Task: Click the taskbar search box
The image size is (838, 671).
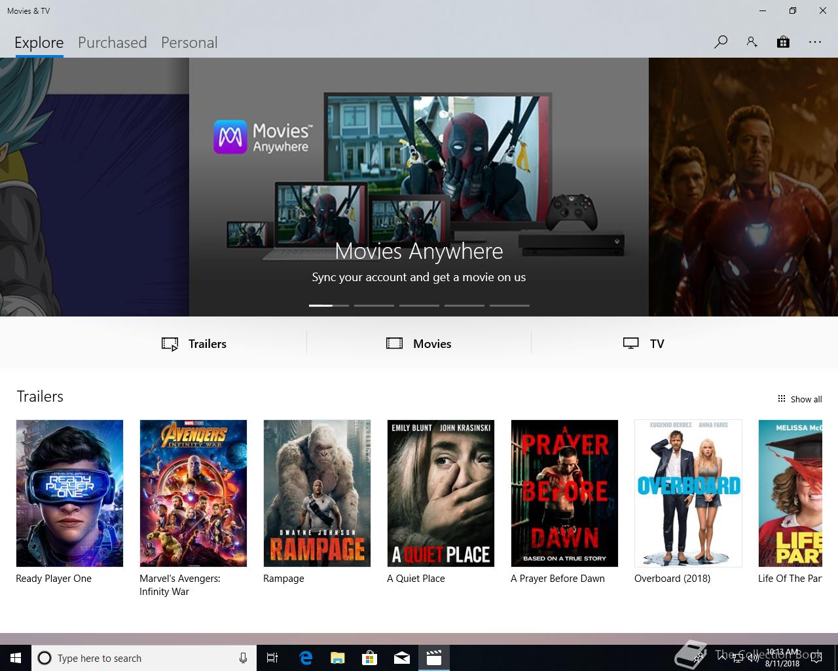Action: [144, 658]
